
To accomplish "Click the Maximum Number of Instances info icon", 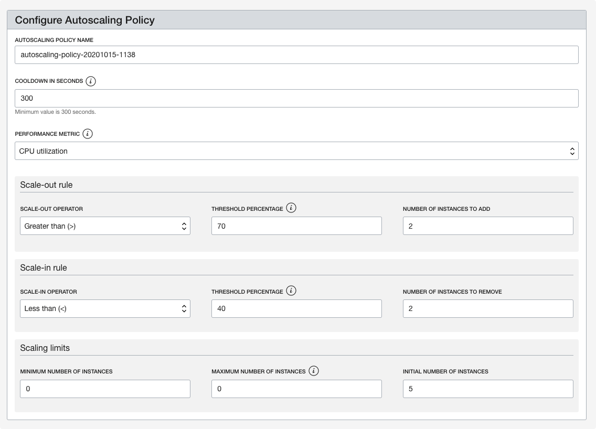I will (x=314, y=371).
